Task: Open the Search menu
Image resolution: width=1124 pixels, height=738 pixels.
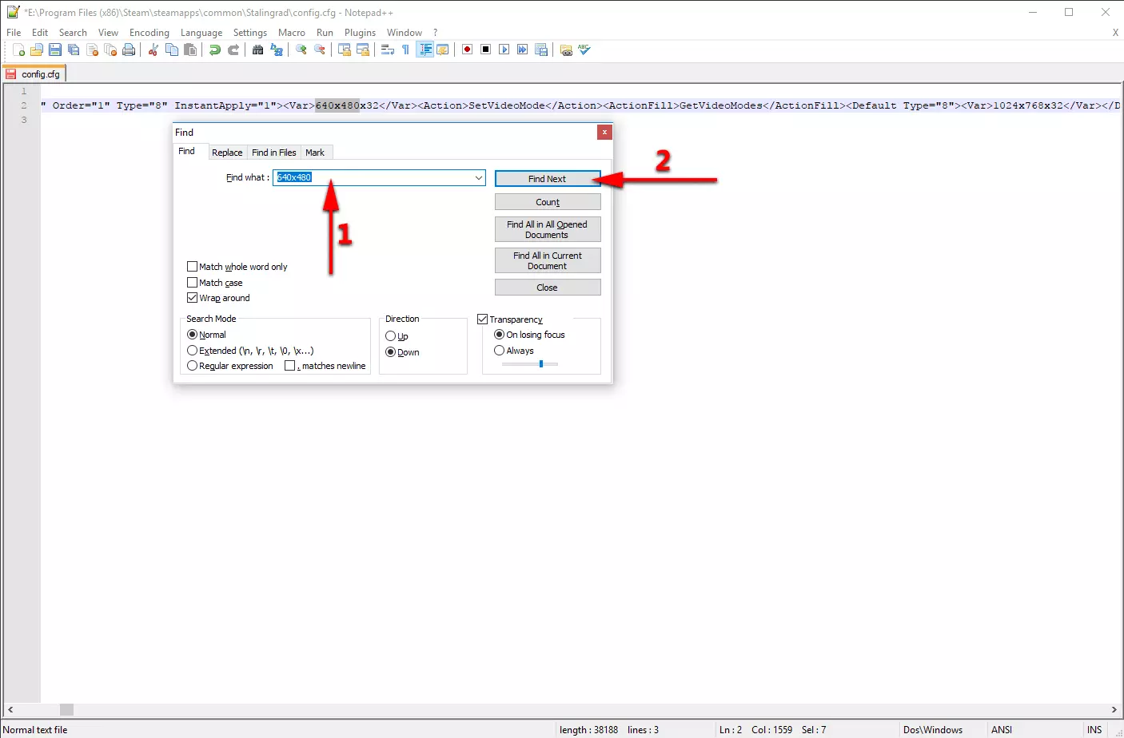Action: 73,33
